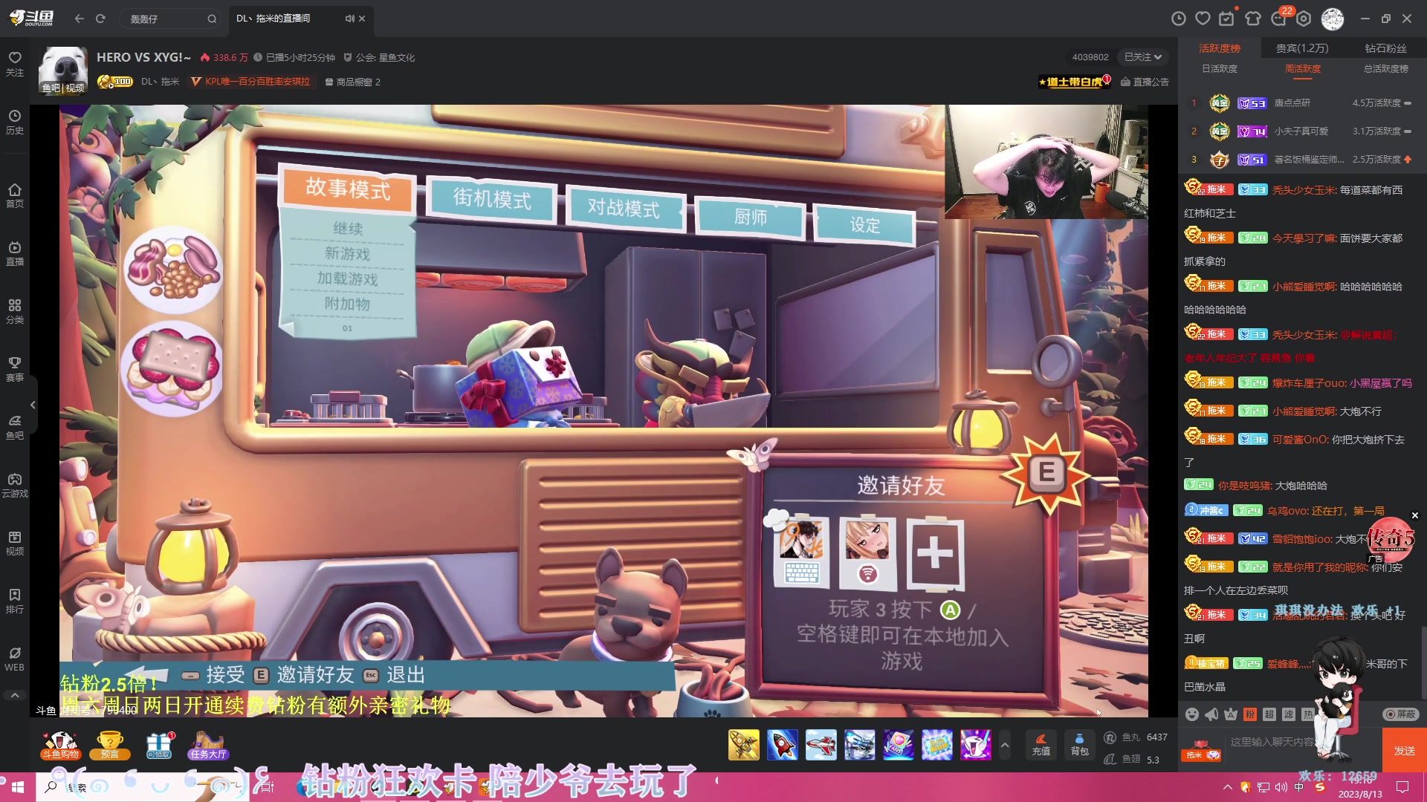Select the 总活跃度榜 sub-tab
Screen dimensions: 1427x802
[x=1386, y=69]
